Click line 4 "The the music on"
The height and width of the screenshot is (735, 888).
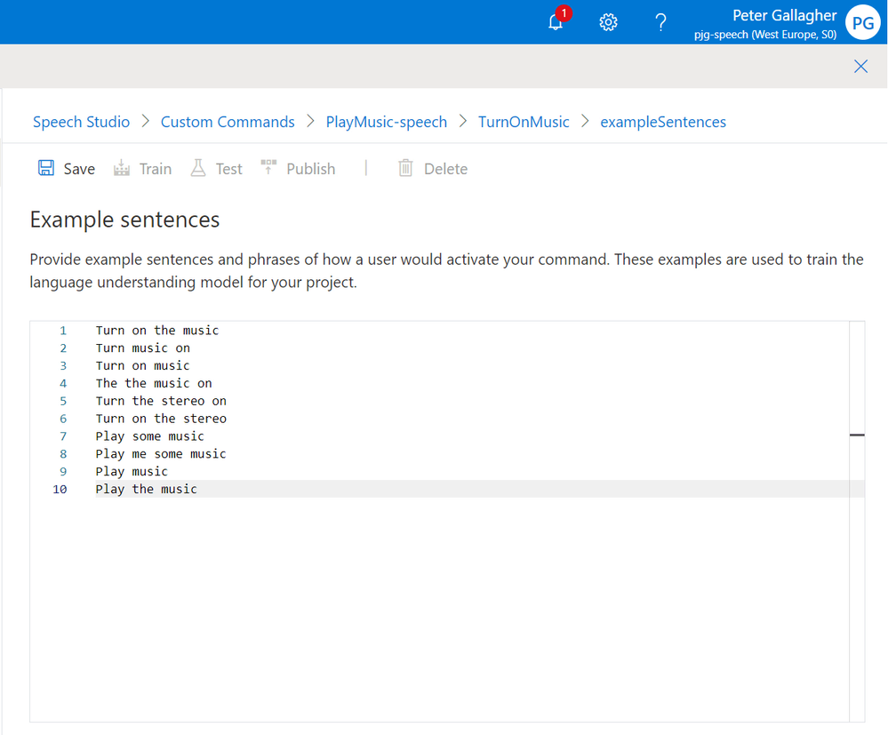click(154, 383)
